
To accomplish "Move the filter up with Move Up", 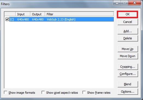I will point(128,49).
